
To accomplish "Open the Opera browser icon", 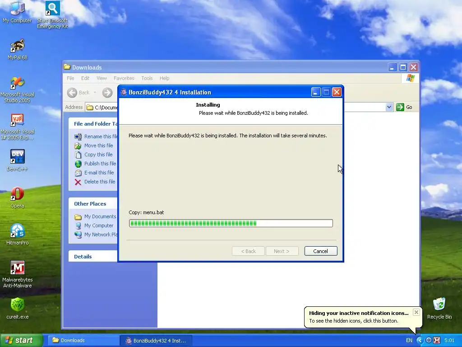I will click(18, 197).
